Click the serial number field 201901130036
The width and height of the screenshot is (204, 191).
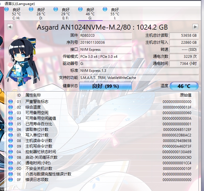click(106, 43)
